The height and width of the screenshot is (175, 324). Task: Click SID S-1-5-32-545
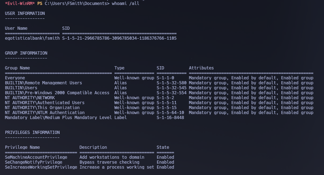(x=172, y=88)
